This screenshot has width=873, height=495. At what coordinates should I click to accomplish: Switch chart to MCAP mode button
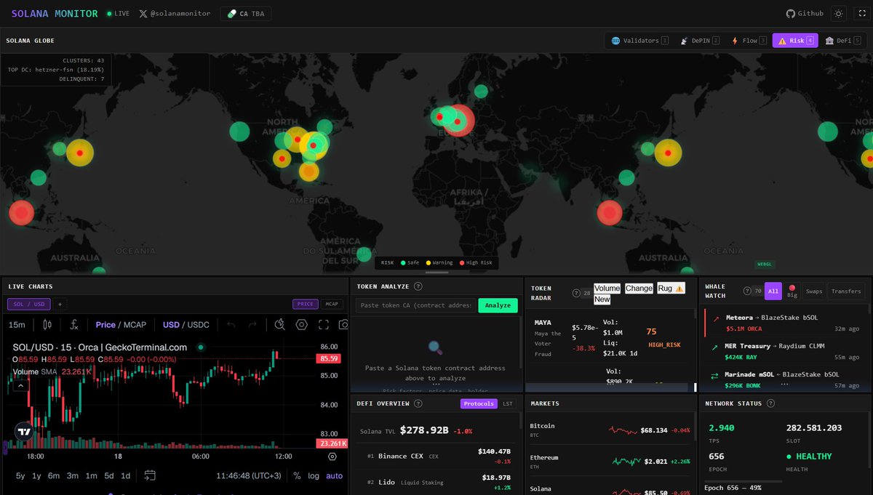pyautogui.click(x=332, y=304)
